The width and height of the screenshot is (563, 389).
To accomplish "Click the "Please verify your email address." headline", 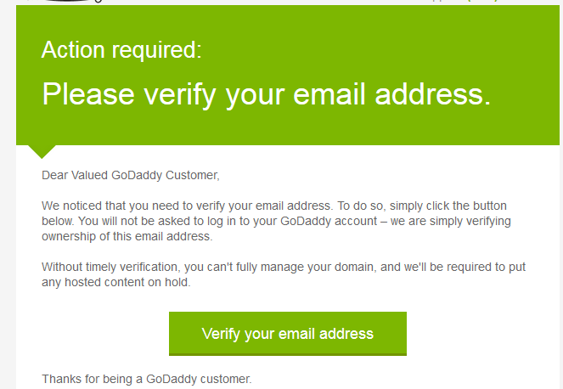I will click(266, 93).
